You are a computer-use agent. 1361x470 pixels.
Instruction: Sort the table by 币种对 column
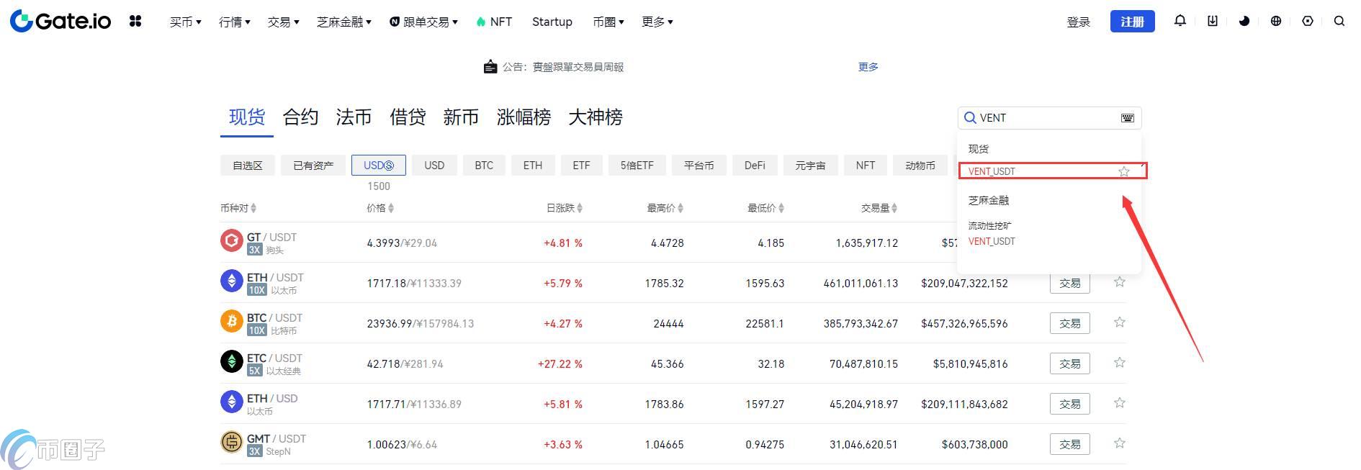238,208
